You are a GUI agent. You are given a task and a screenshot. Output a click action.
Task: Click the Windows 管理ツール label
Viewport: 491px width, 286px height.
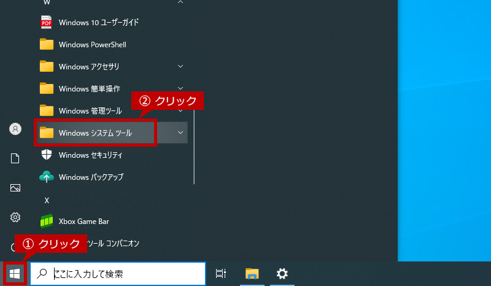click(90, 111)
